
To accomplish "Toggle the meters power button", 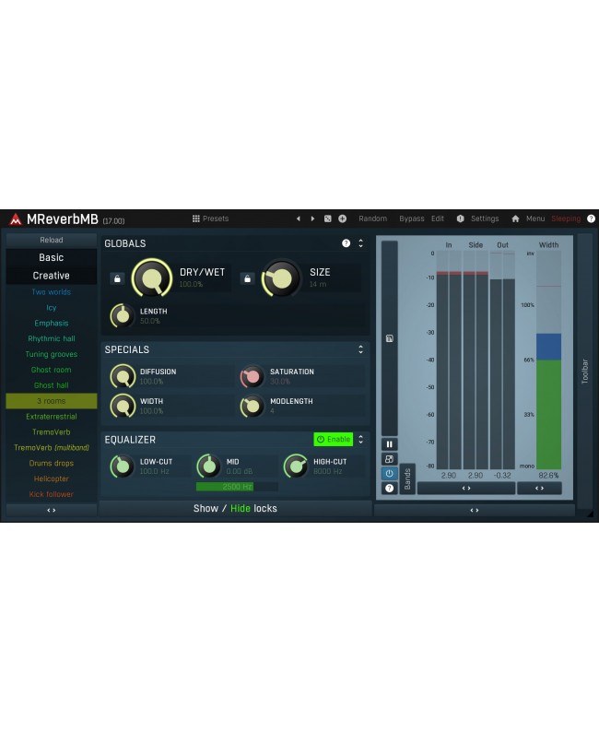I will pyautogui.click(x=390, y=473).
